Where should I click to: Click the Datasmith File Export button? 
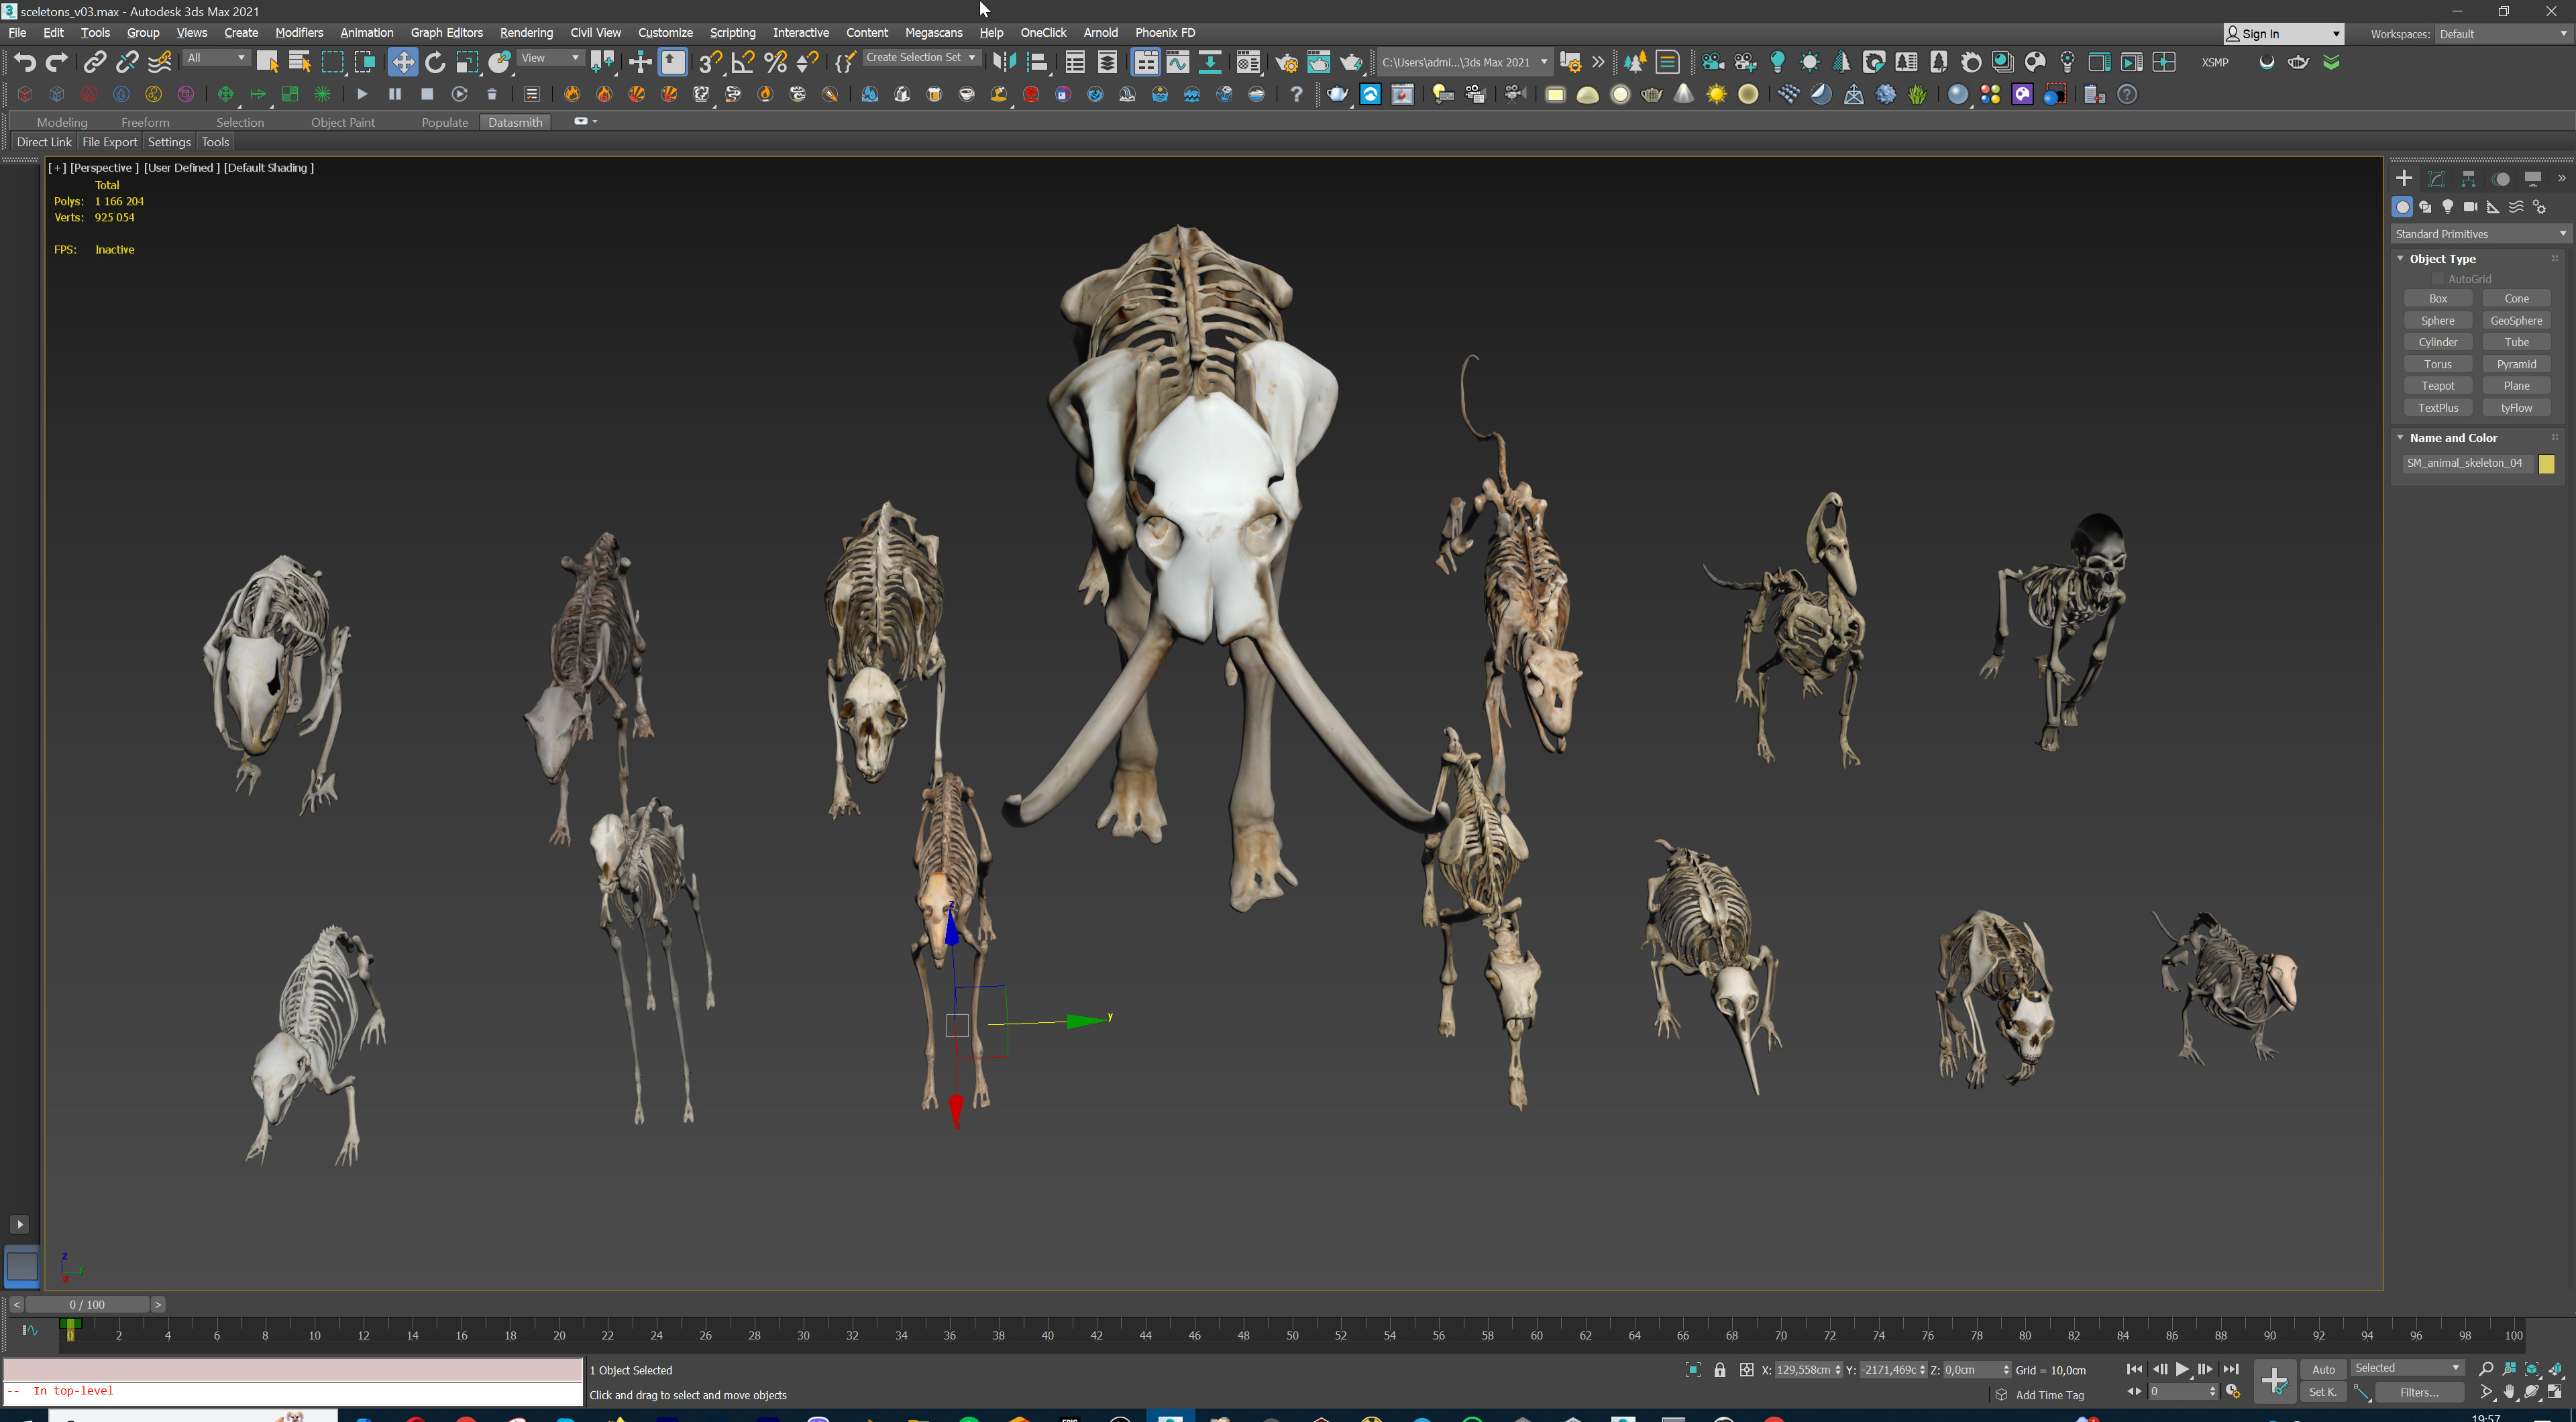109,142
